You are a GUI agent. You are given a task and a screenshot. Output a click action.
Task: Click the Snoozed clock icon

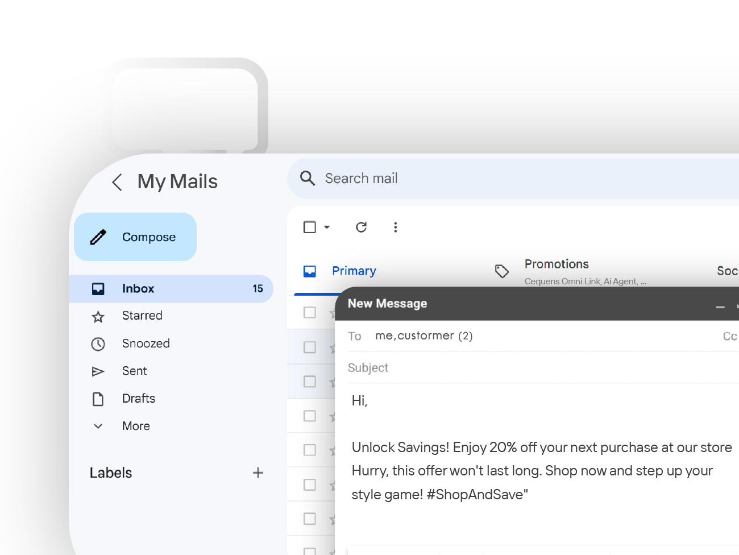[x=98, y=343]
